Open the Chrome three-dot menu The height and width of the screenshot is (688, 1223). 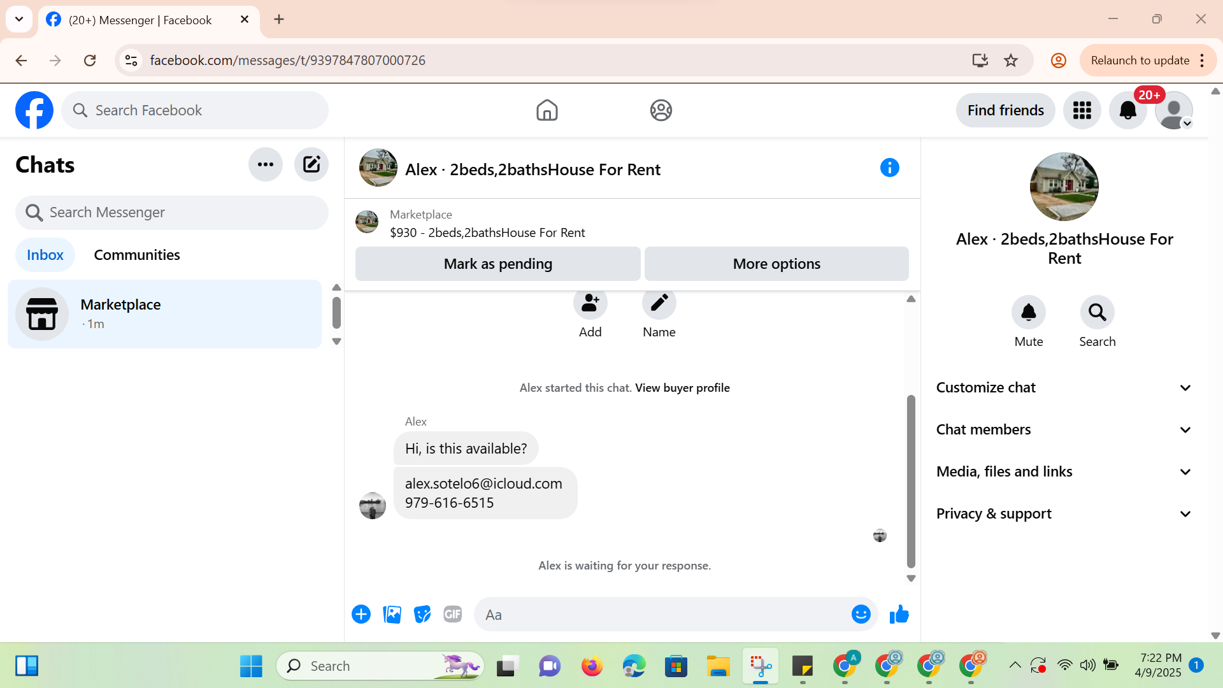tap(1202, 61)
